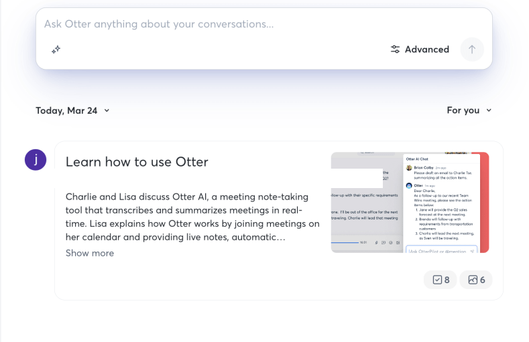Expand the For you filter dropdown

pyautogui.click(x=469, y=110)
